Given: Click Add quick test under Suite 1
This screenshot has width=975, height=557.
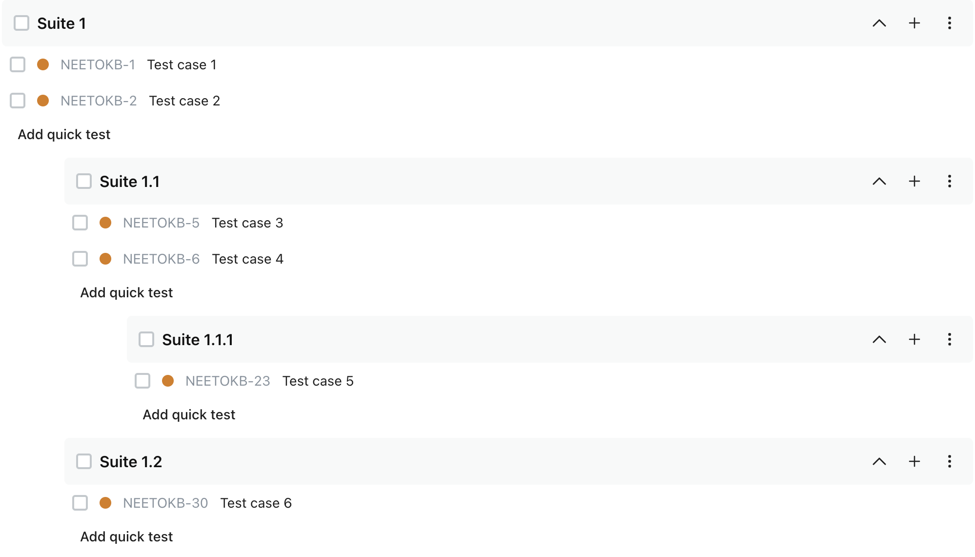Looking at the screenshot, I should tap(64, 133).
